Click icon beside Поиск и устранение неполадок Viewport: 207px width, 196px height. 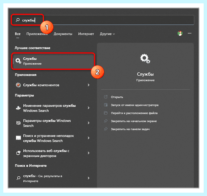tap(18, 138)
